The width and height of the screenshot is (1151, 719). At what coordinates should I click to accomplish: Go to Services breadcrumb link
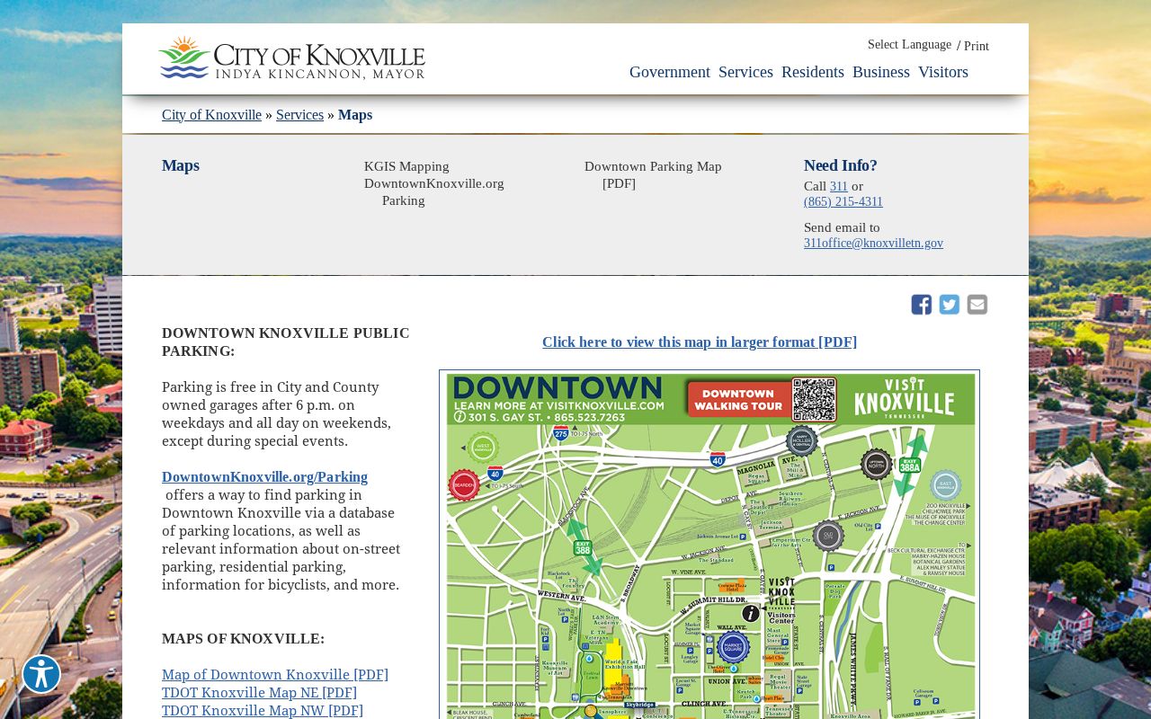pyautogui.click(x=299, y=115)
